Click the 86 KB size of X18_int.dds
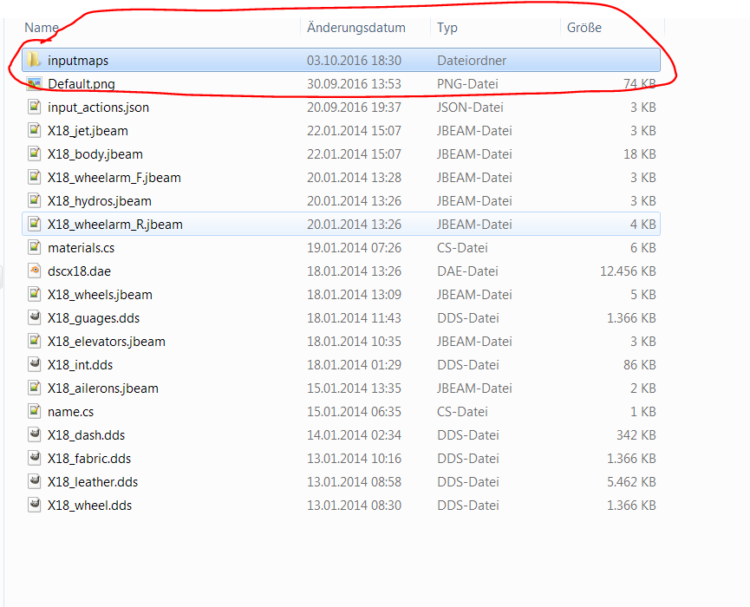The image size is (750, 607). click(640, 365)
